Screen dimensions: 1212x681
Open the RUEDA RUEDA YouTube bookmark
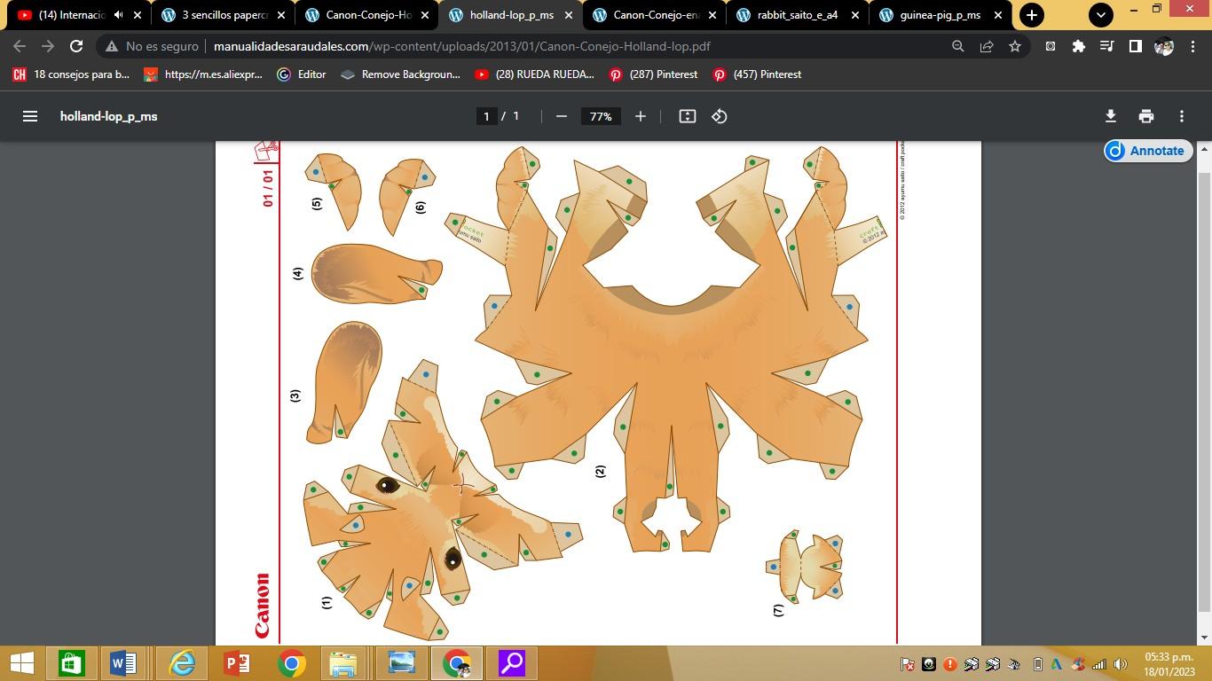(x=534, y=74)
